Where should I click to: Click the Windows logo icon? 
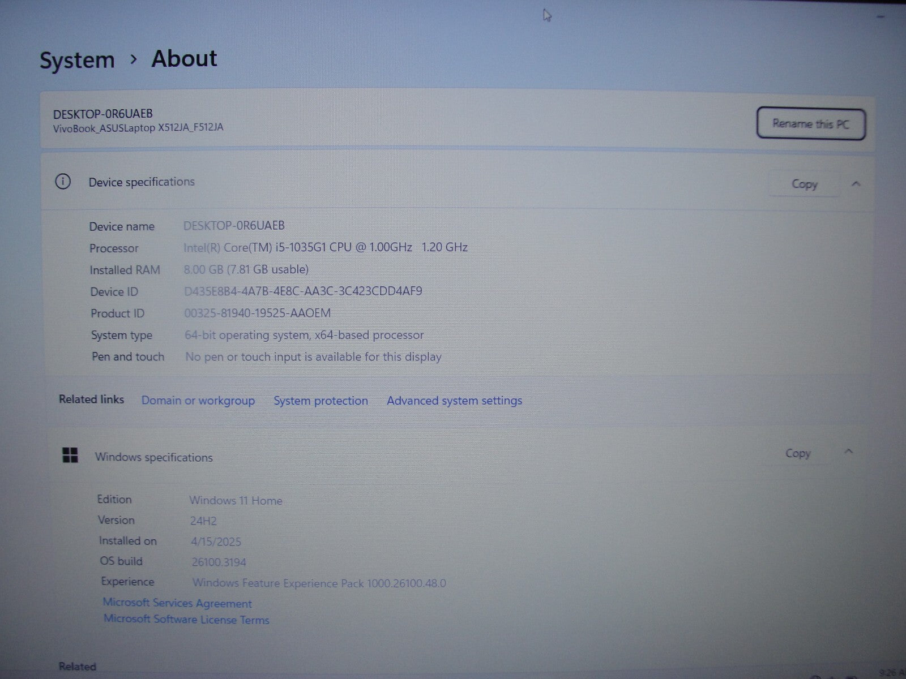tap(70, 455)
